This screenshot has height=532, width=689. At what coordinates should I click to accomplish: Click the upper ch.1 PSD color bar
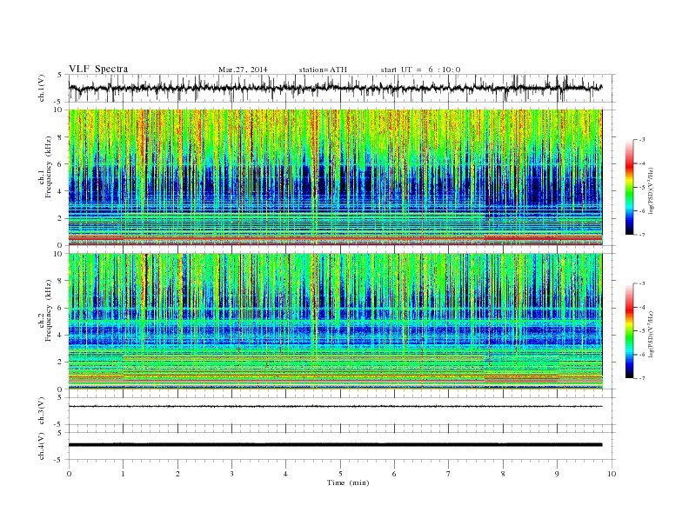[x=629, y=187]
